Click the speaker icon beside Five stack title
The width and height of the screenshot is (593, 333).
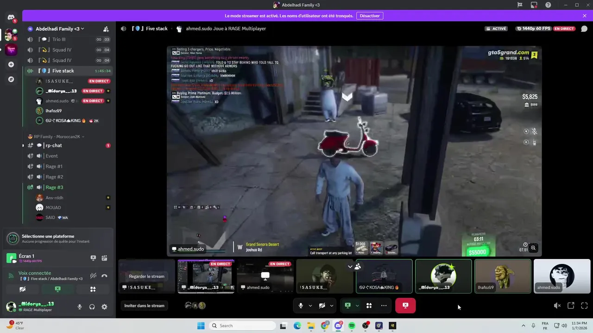[x=124, y=29]
